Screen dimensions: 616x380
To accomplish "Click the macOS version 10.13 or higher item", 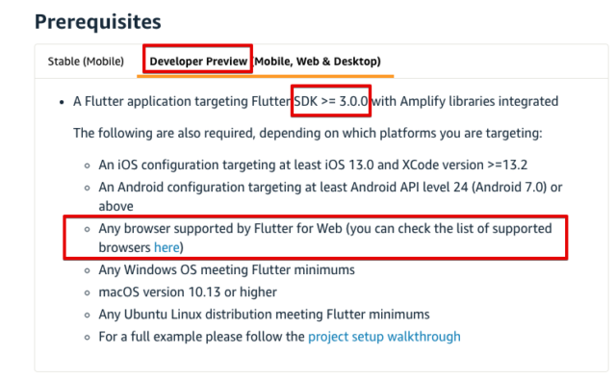I will [x=188, y=292].
